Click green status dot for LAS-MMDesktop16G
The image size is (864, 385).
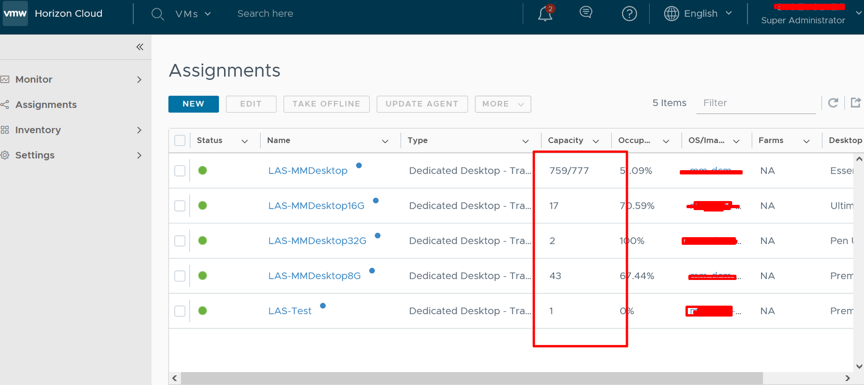202,205
